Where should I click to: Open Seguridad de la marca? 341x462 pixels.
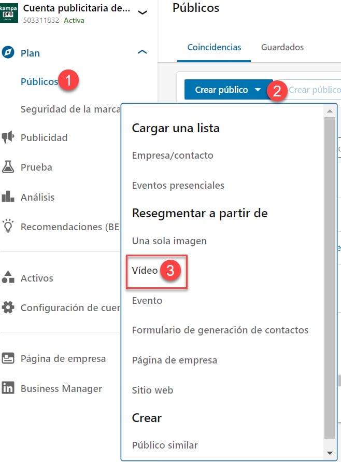(70, 109)
